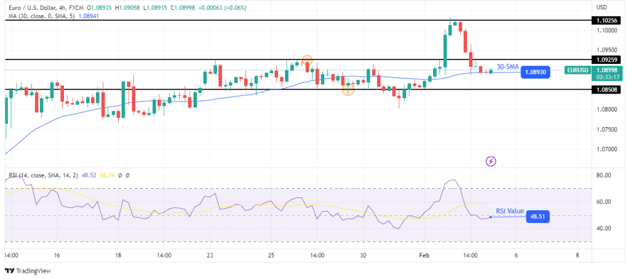This screenshot has width=630, height=279.
Task: Click the 1.09259 level price label
Action: [x=605, y=60]
